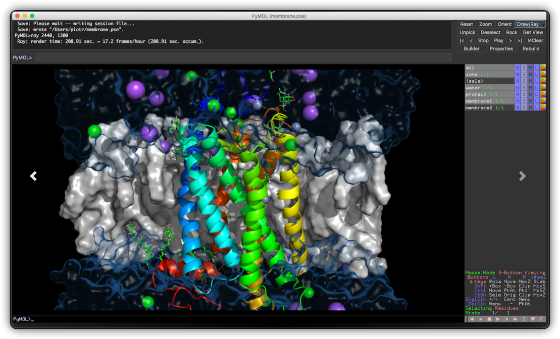Open the Hide menu for all

[530, 68]
